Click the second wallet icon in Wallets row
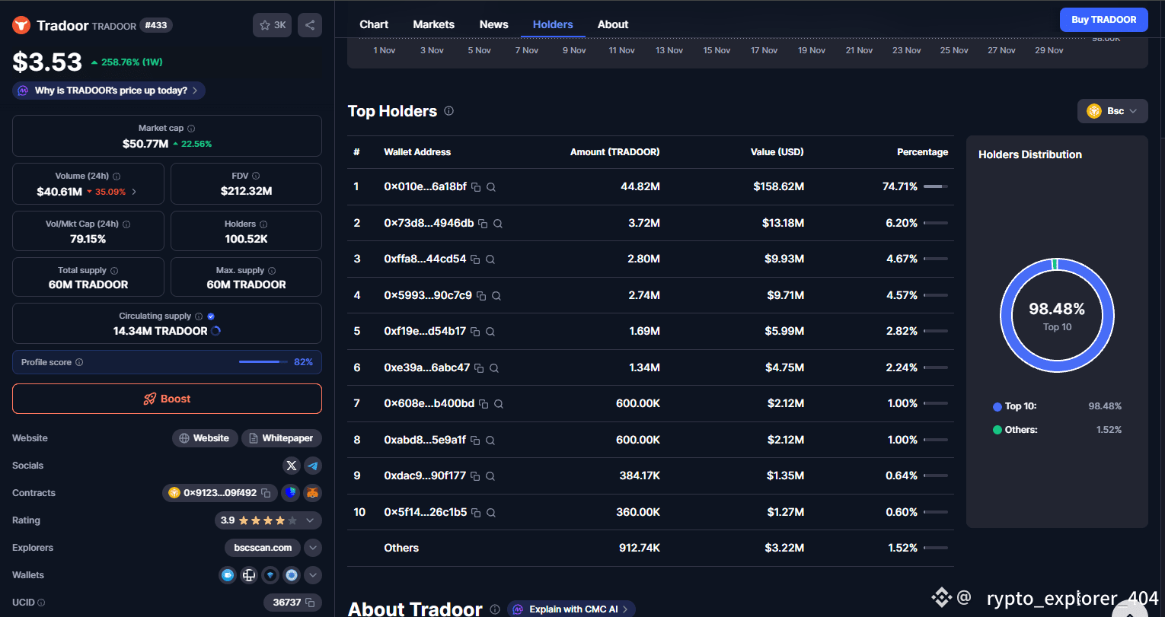Image resolution: width=1165 pixels, height=617 pixels. 248,575
